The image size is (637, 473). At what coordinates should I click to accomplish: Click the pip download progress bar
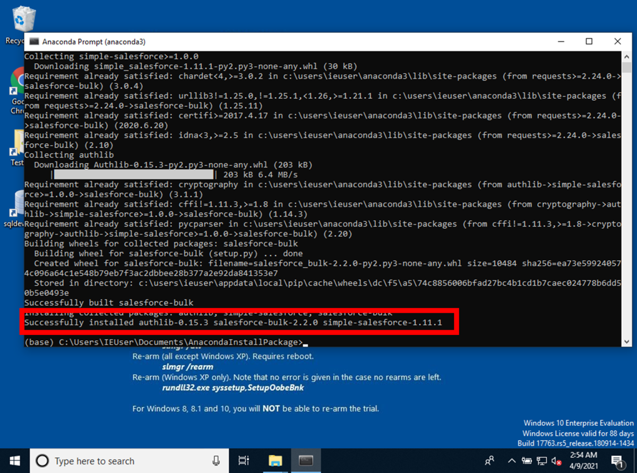133,175
